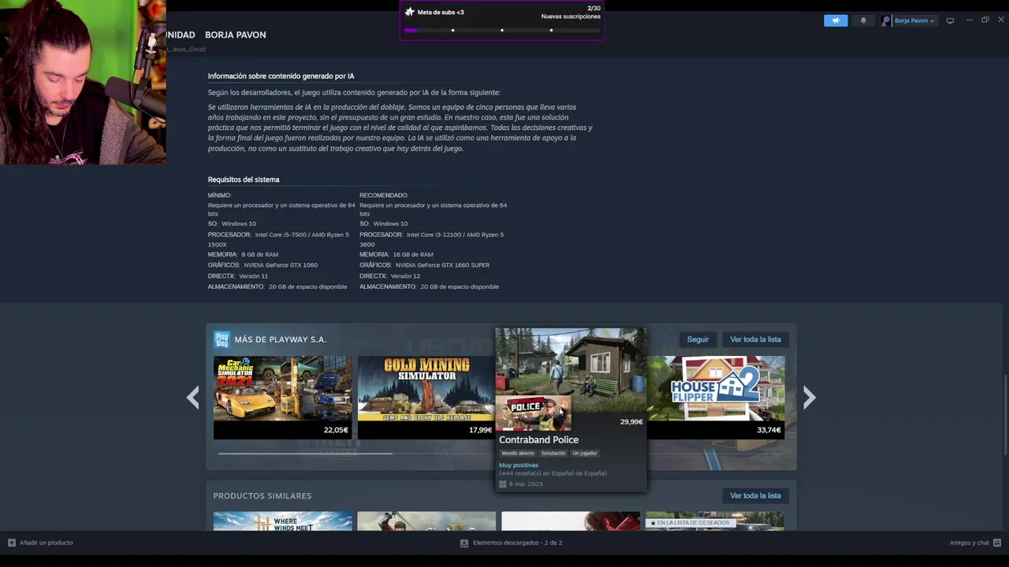Go to previous PlayWay carousel page

tap(193, 397)
